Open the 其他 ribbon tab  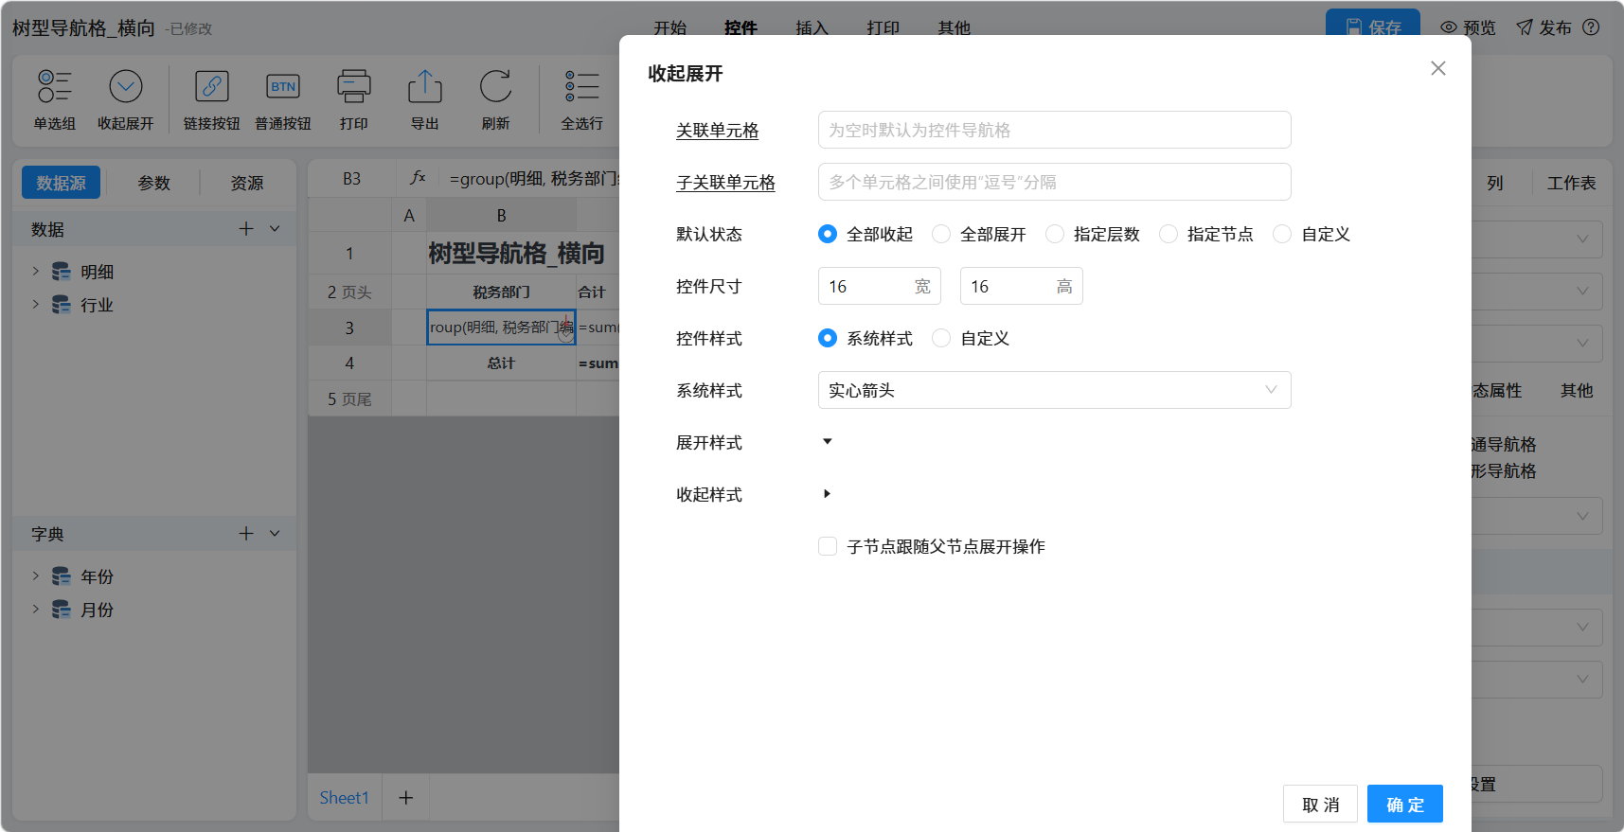pyautogui.click(x=954, y=27)
